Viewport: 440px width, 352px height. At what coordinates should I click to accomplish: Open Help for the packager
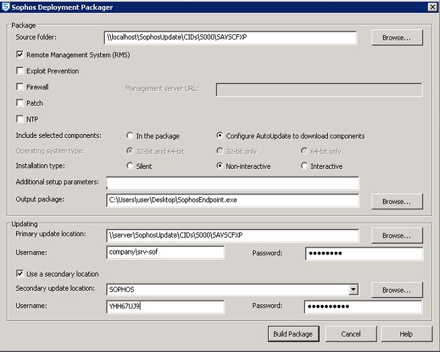(406, 334)
